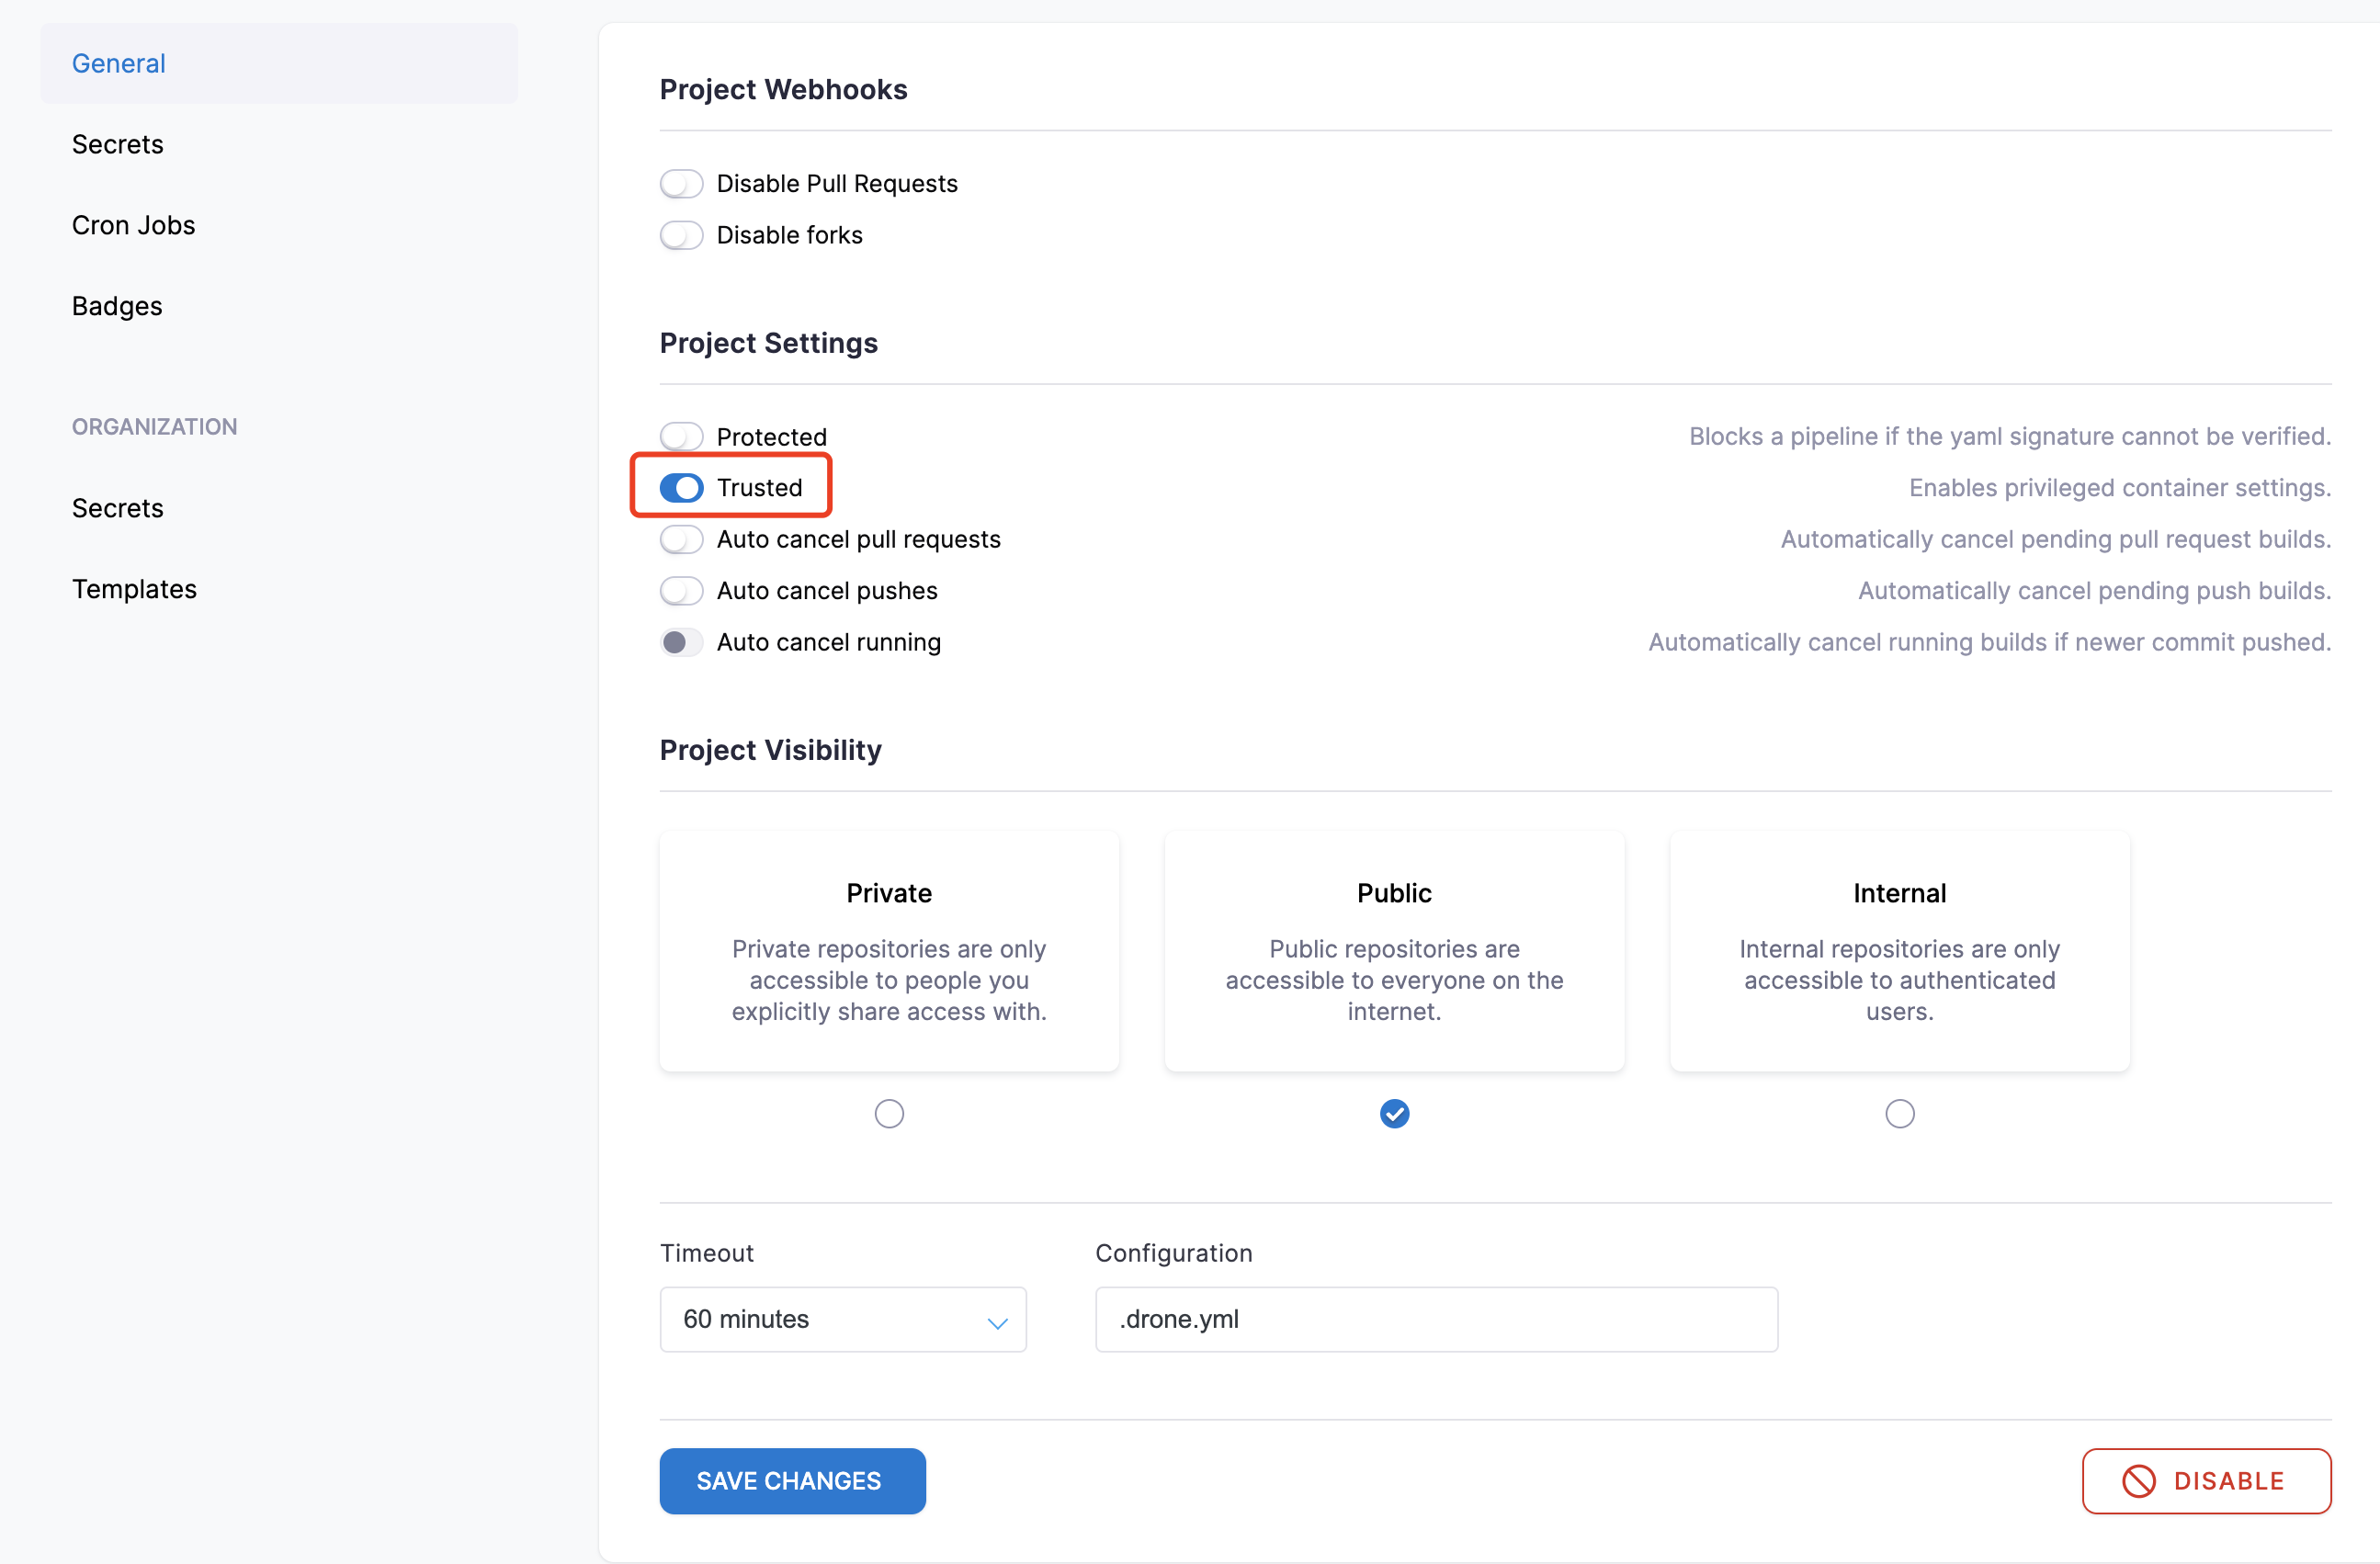Image resolution: width=2380 pixels, height=1564 pixels.
Task: Enable the Disable Pull Requests toggle
Action: click(x=681, y=182)
